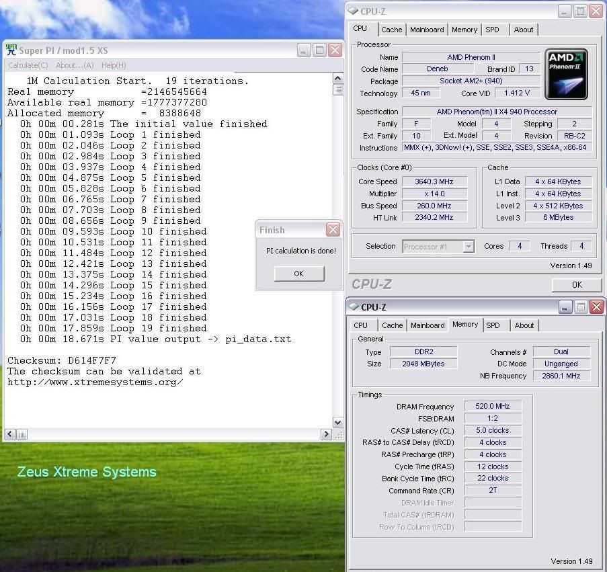The image size is (607, 572).
Task: Click the PI value output -> pi_data.txt line
Action: coord(156,339)
